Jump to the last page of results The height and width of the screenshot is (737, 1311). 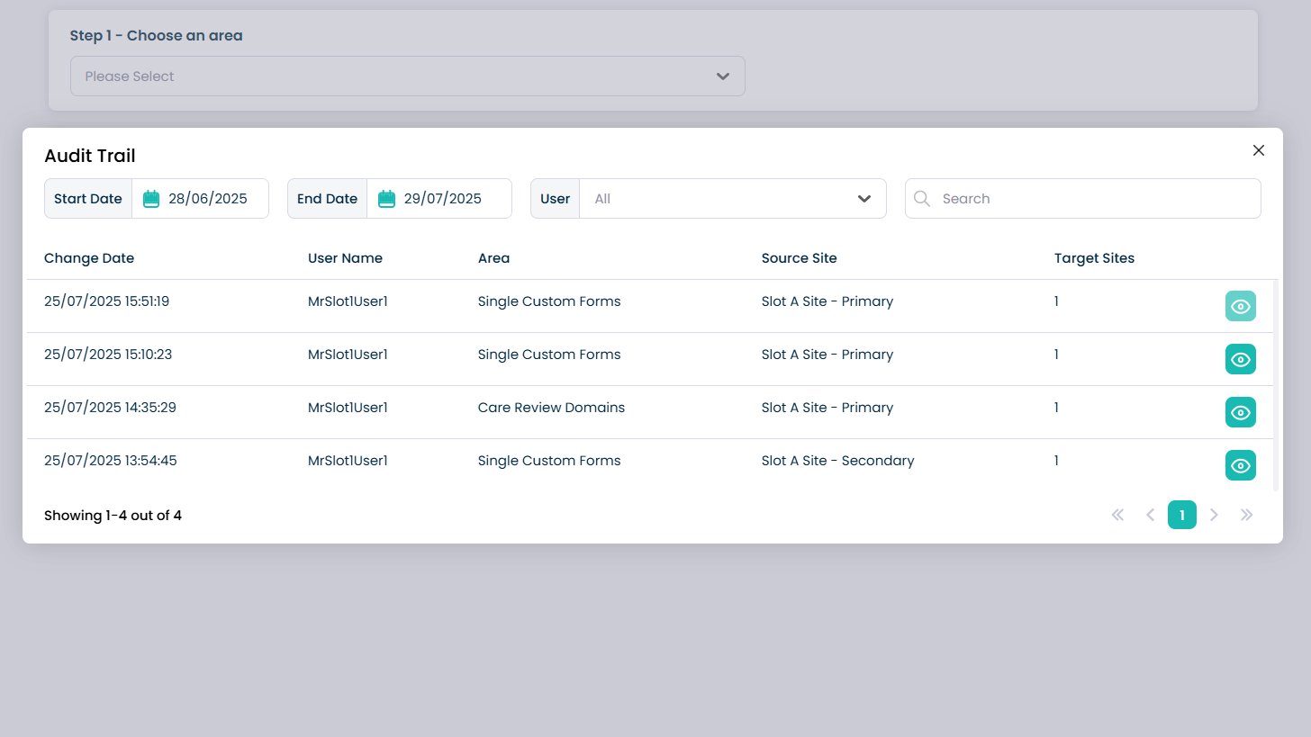tap(1246, 515)
